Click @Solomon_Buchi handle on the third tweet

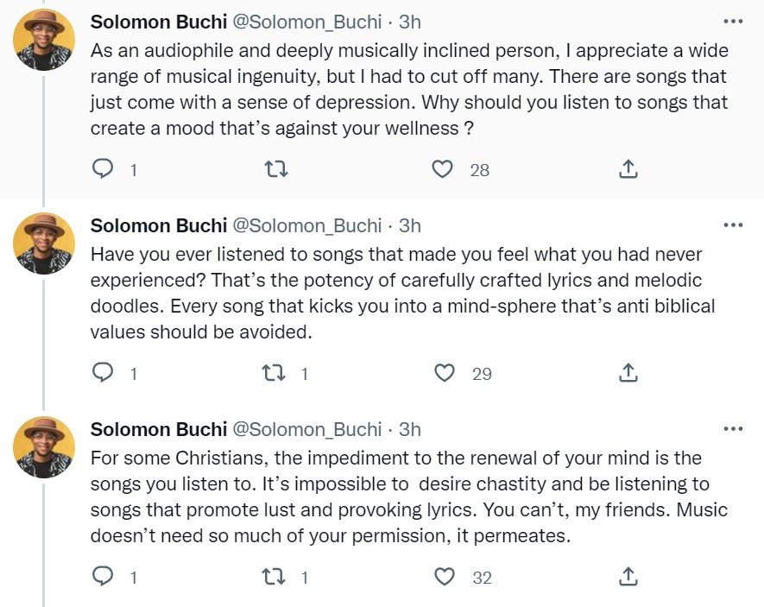[x=307, y=429]
